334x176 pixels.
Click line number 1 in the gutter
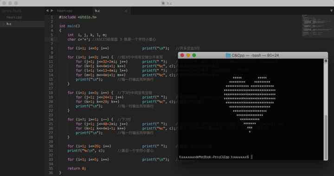[x=52, y=17]
